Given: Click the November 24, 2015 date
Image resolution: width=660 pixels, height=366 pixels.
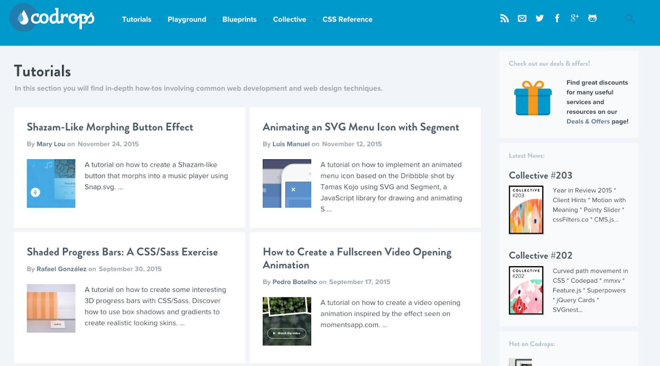Looking at the screenshot, I should [108, 144].
